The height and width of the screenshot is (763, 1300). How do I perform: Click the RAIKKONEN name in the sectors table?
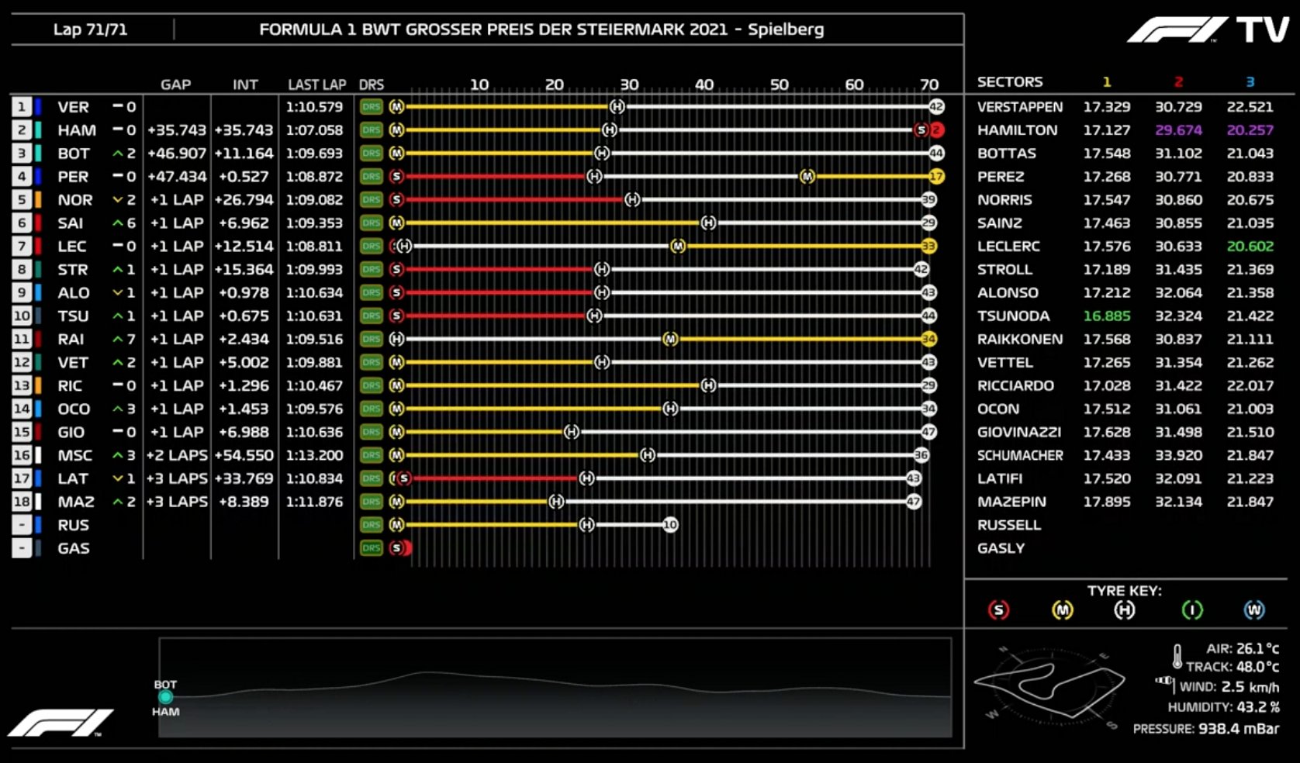pos(1020,340)
